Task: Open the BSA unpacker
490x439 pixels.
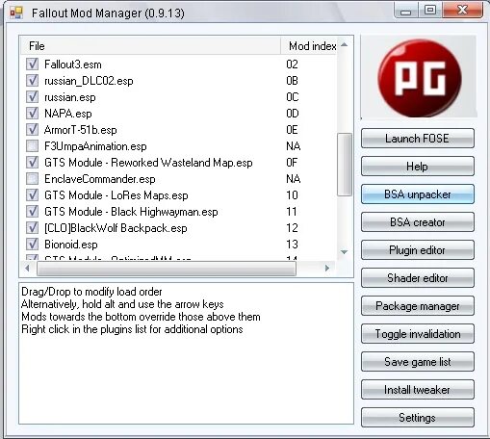Action: (418, 194)
